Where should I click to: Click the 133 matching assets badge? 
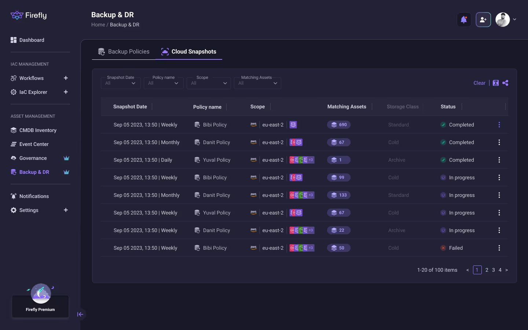[x=339, y=195]
